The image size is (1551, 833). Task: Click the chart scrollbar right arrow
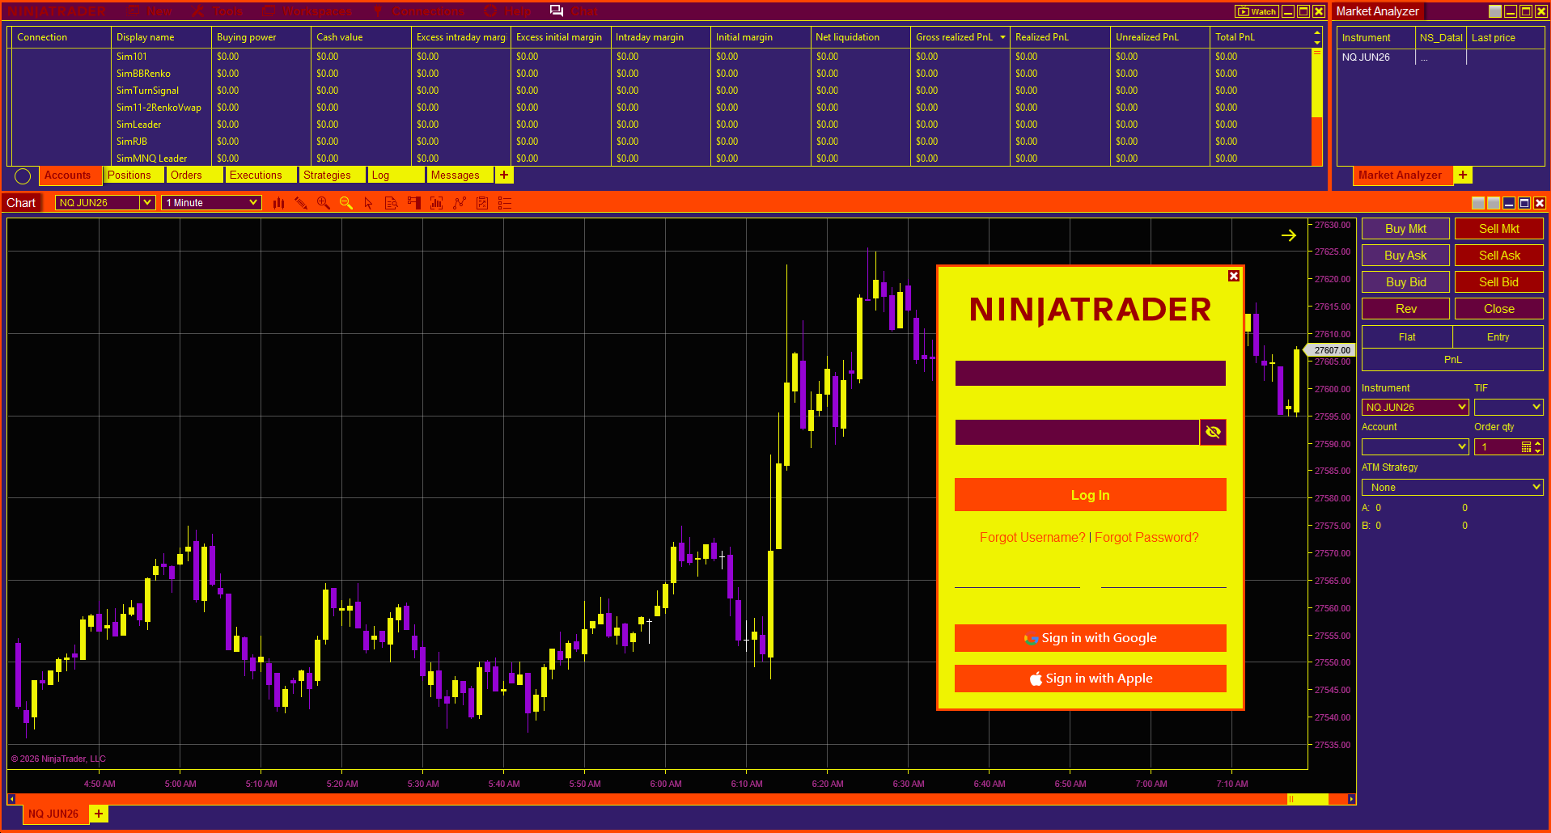(x=1351, y=799)
